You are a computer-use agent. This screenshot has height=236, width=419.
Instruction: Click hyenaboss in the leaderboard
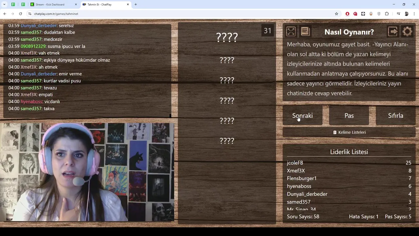299,186
